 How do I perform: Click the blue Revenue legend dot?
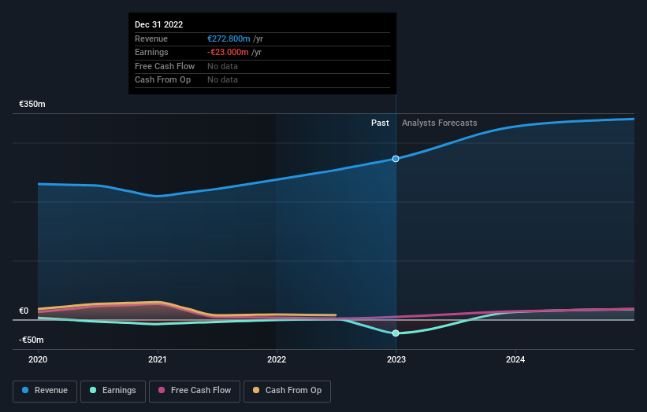point(25,390)
